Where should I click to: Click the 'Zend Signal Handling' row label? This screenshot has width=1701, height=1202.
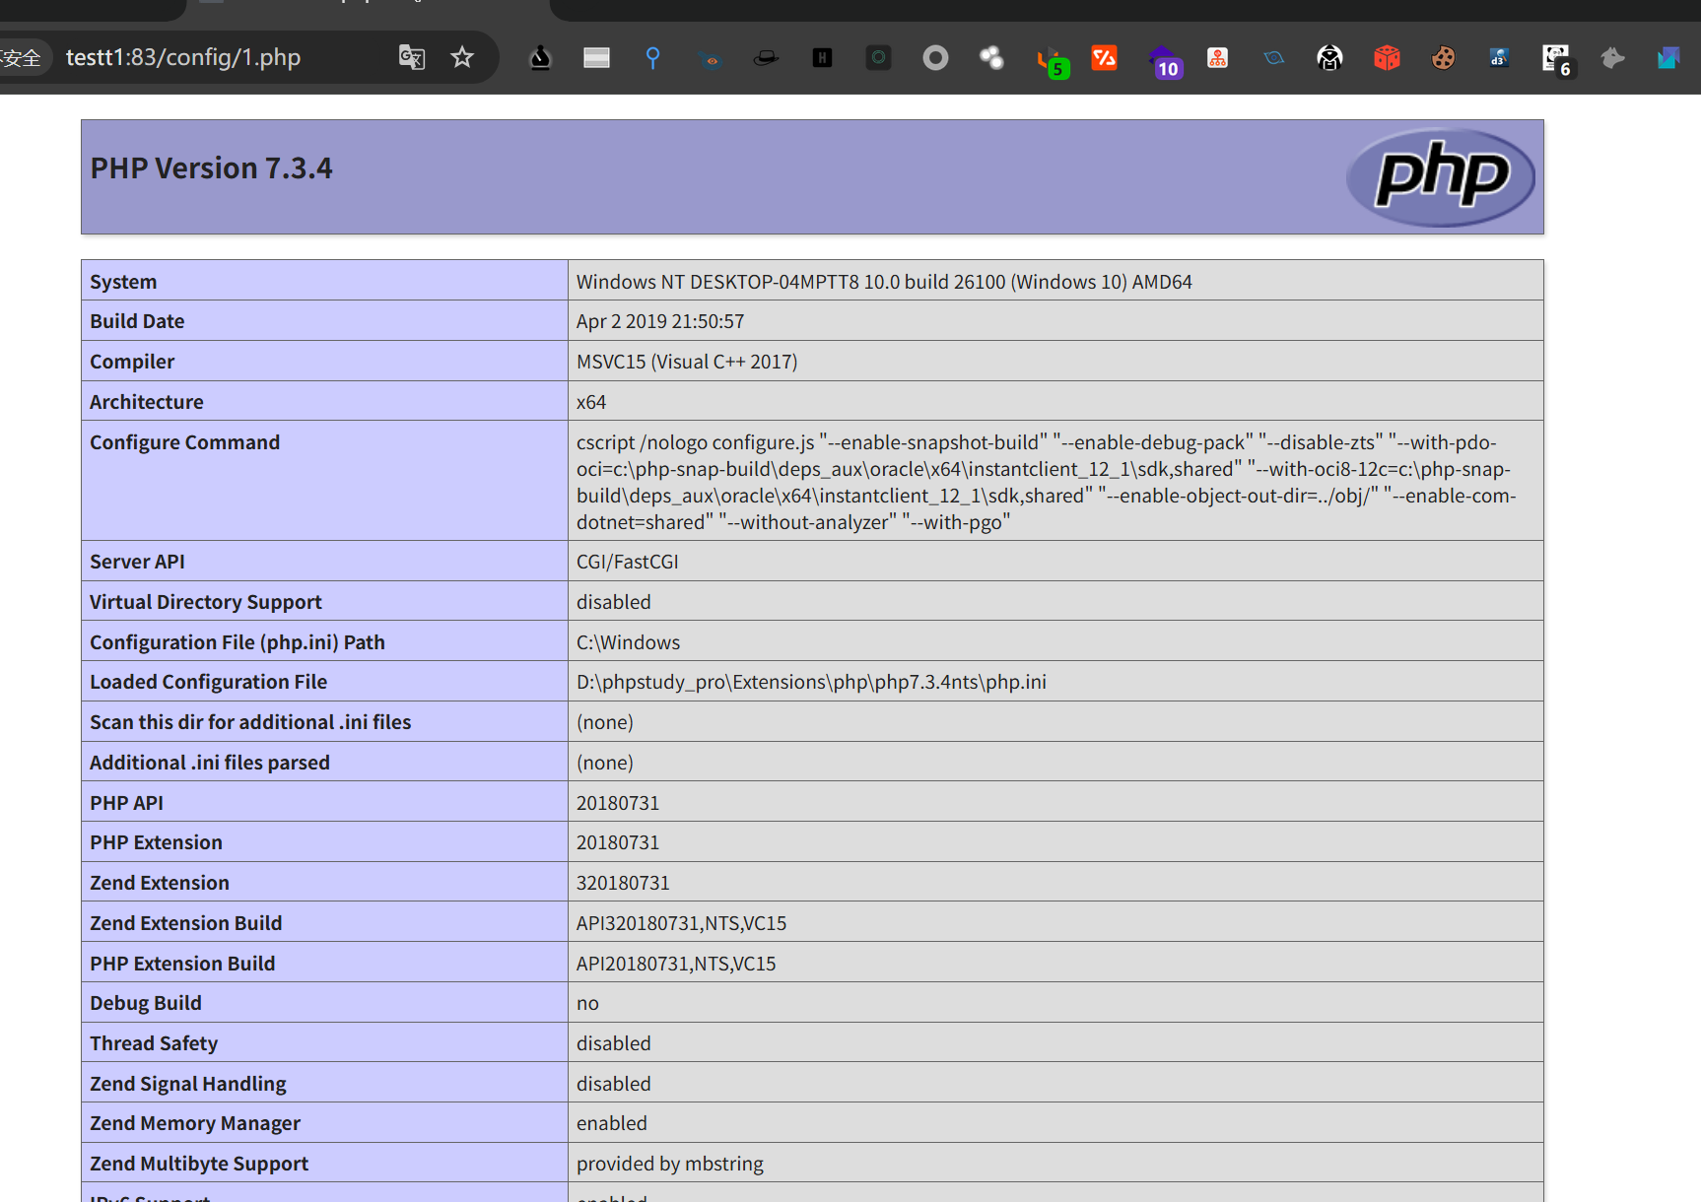coord(188,1084)
